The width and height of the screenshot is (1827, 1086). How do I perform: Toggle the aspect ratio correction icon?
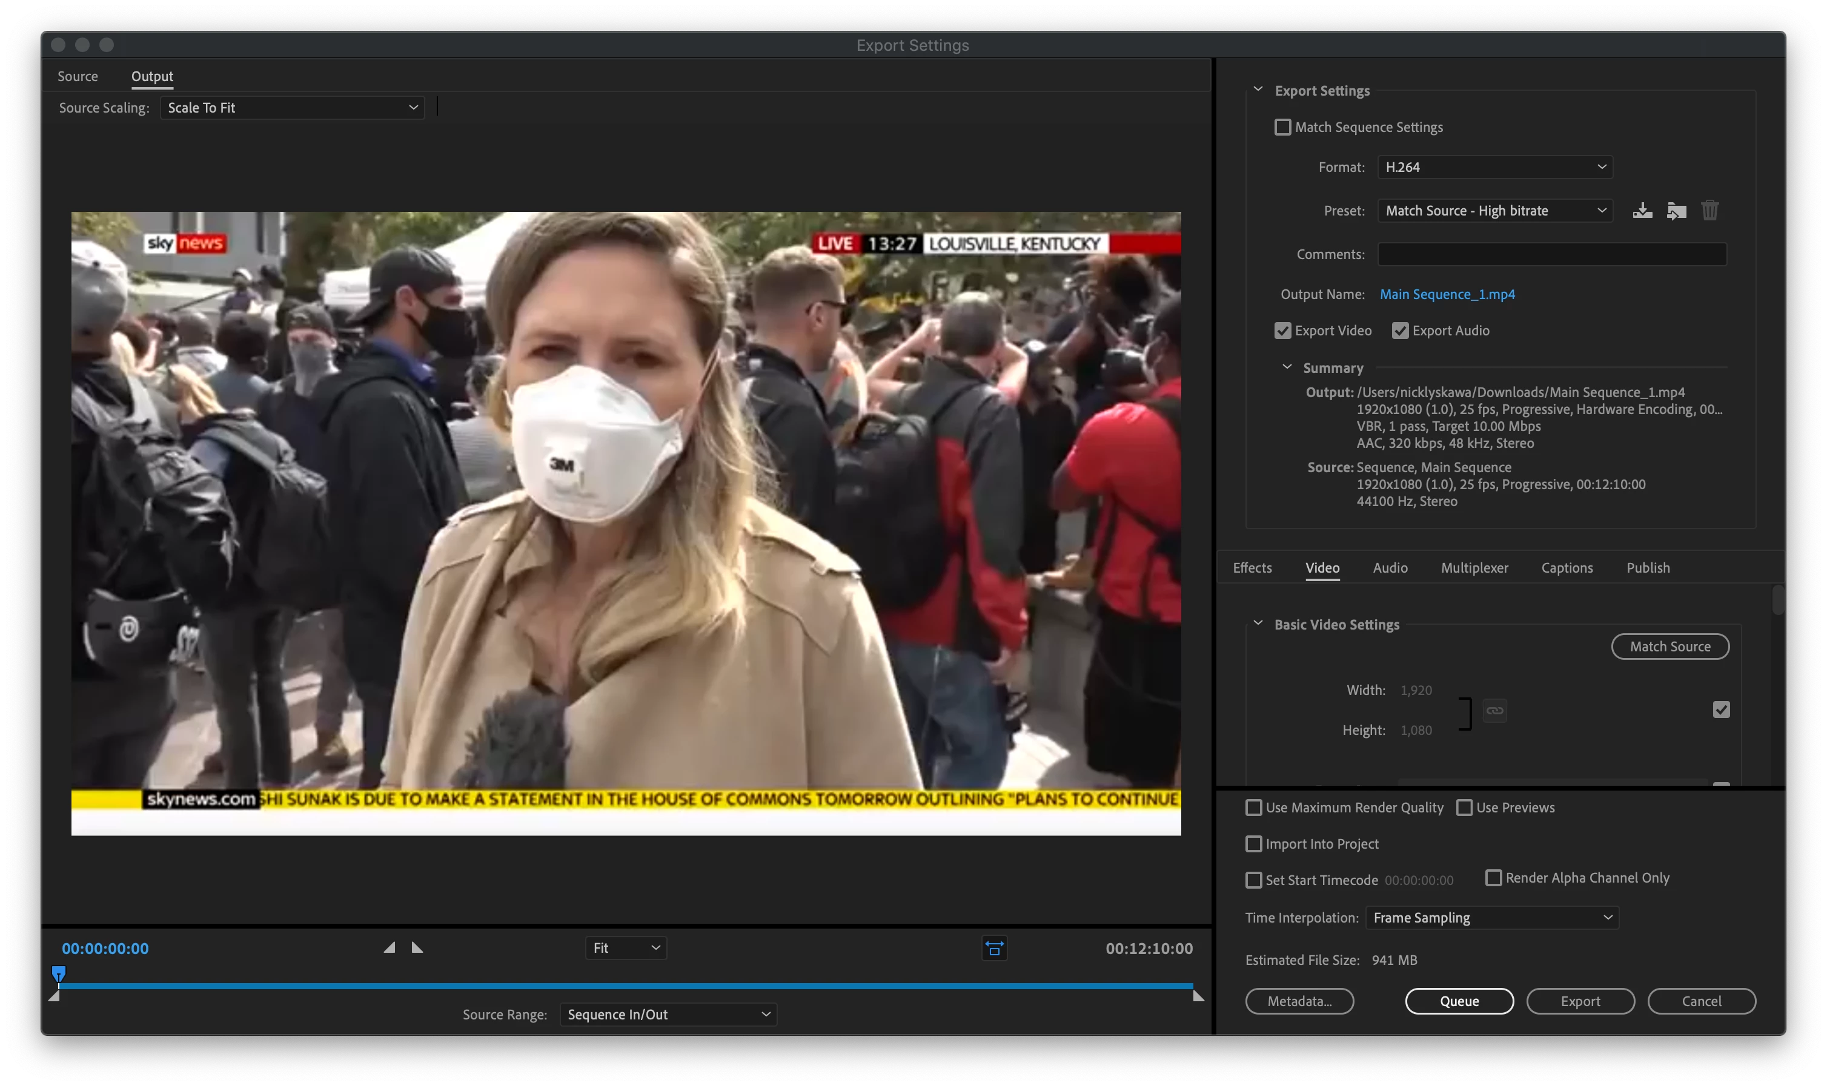(x=993, y=949)
